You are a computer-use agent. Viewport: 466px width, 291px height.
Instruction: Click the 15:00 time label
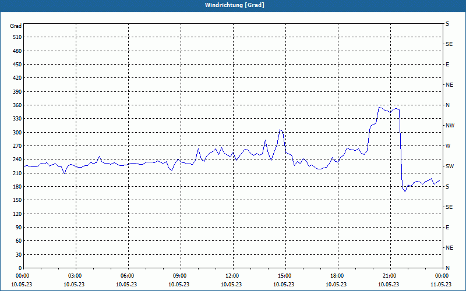[x=284, y=276]
